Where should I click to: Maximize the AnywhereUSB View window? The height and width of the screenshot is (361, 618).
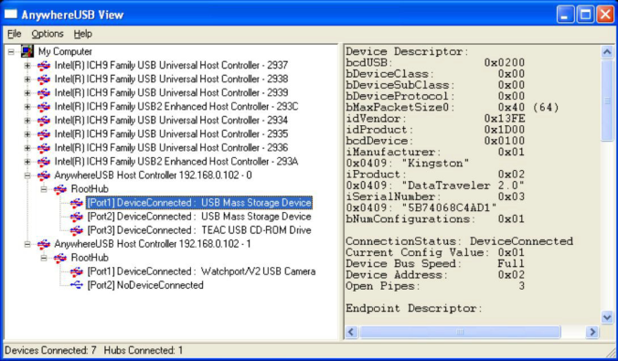[585, 15]
